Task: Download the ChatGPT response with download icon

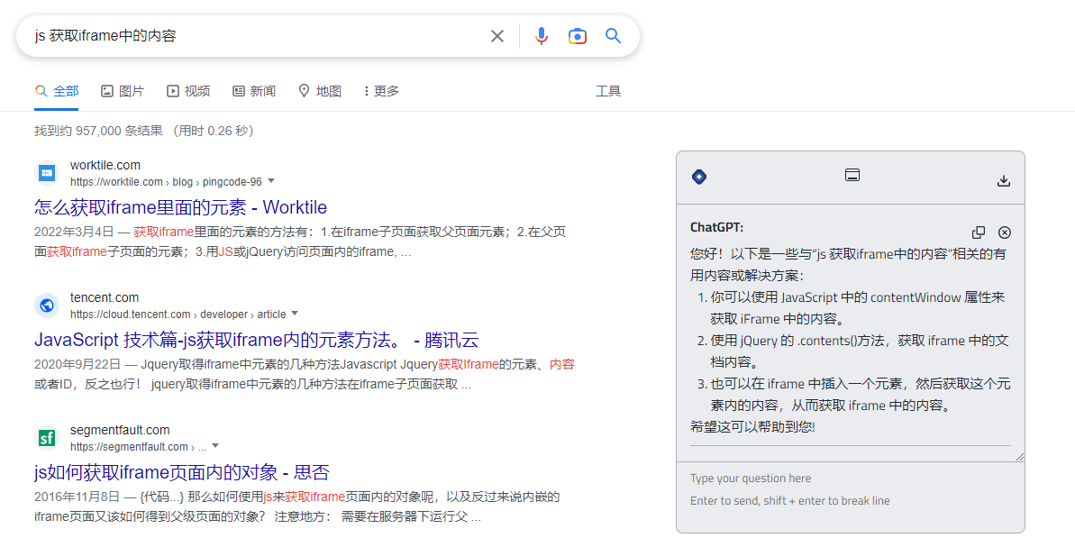Action: (1004, 181)
